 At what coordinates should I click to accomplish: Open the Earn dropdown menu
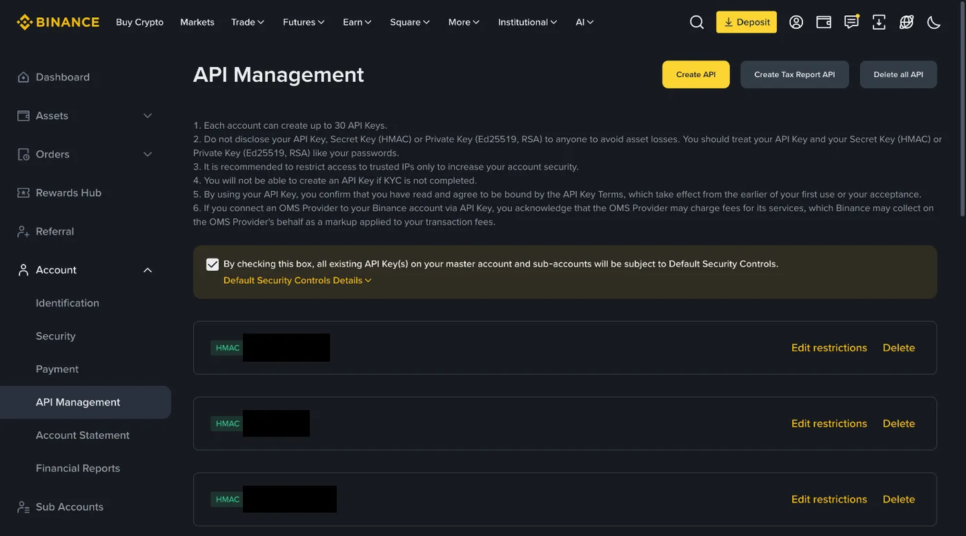(x=357, y=22)
